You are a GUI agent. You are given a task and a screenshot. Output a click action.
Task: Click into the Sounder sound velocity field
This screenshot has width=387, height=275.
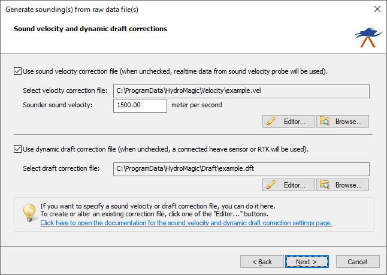coord(140,105)
